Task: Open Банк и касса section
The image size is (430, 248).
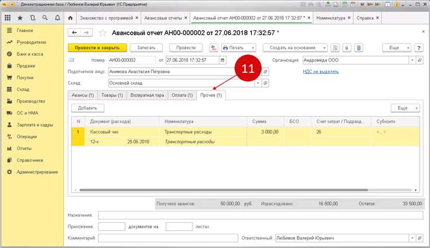Action: point(30,54)
